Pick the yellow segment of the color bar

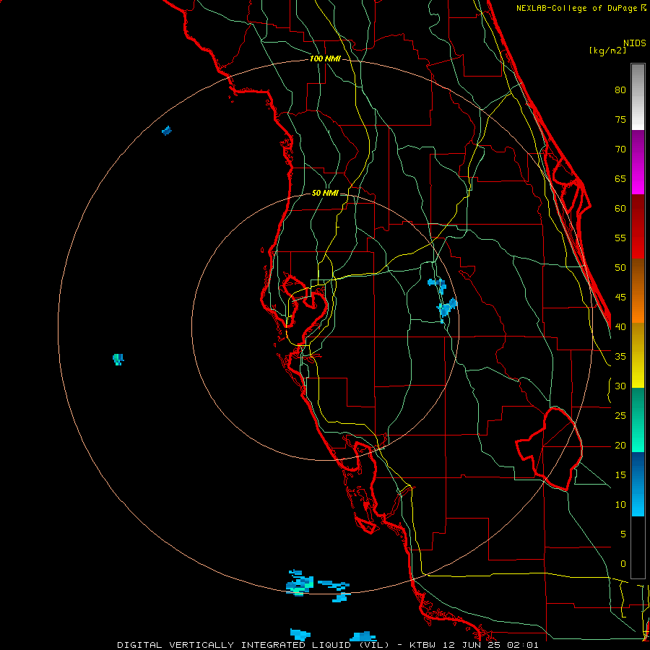[x=638, y=355]
